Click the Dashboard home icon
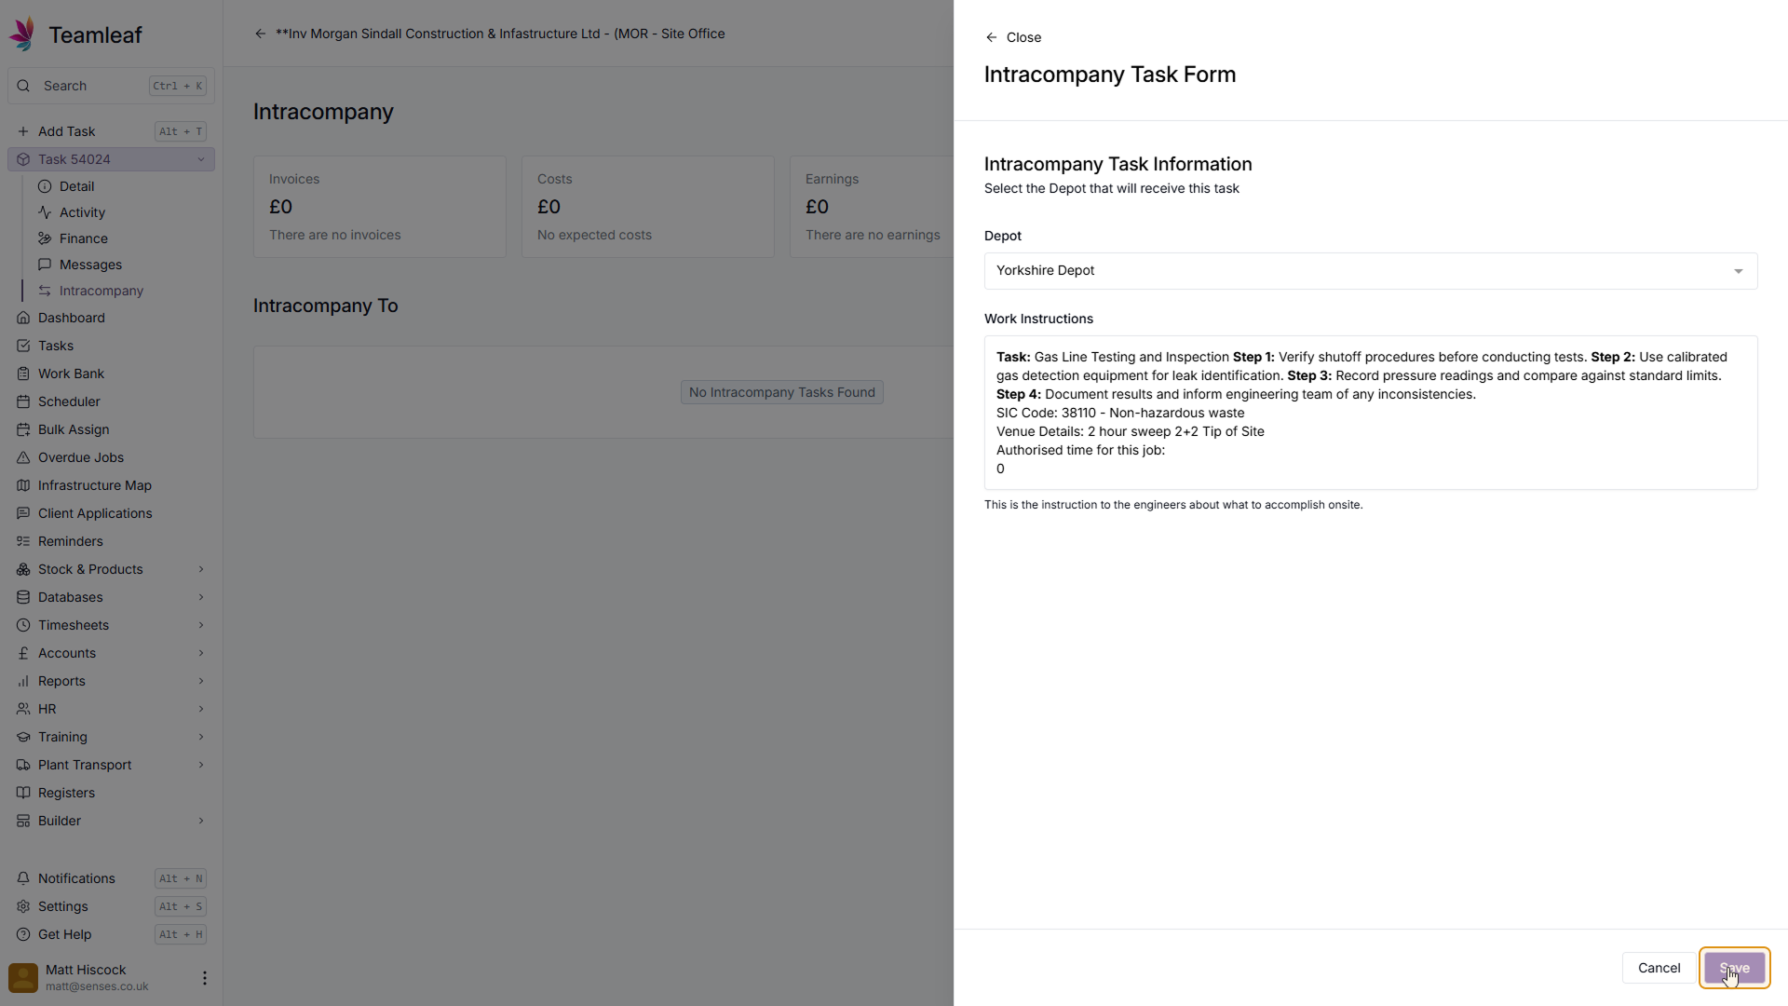The image size is (1788, 1006). click(x=23, y=318)
